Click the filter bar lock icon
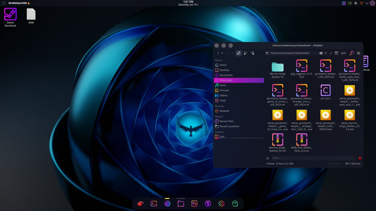Screen dimensions: 376x211 267,158
